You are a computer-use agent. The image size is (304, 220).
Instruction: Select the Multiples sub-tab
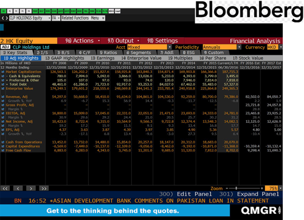(181, 58)
